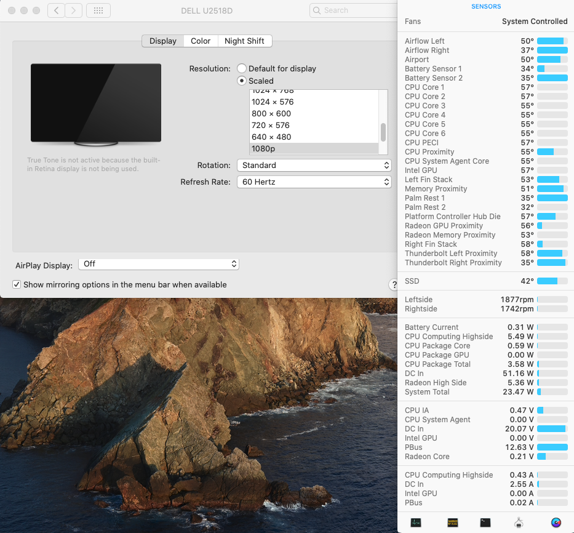Toggle show mirroring options checkbox

click(17, 284)
